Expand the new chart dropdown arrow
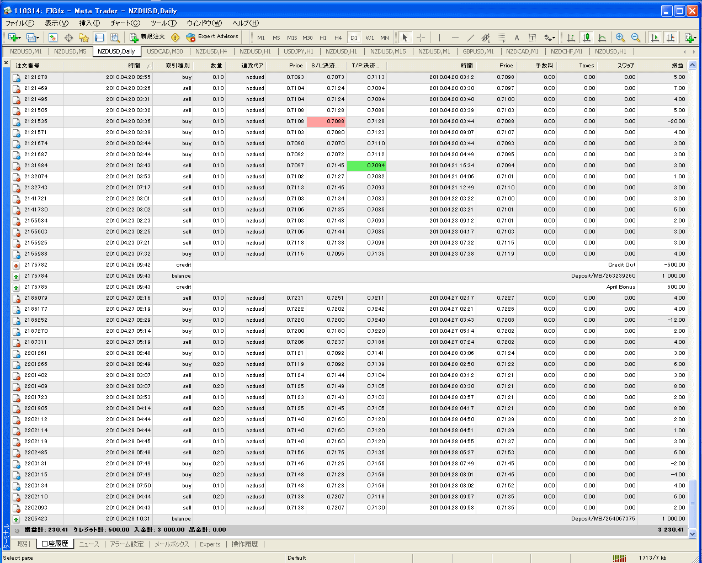Screen dimensions: 702x563 pyautogui.click(x=19, y=38)
